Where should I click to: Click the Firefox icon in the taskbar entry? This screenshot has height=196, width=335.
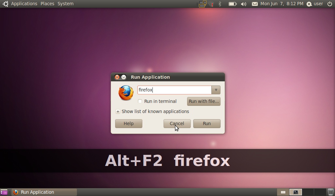click(16, 192)
